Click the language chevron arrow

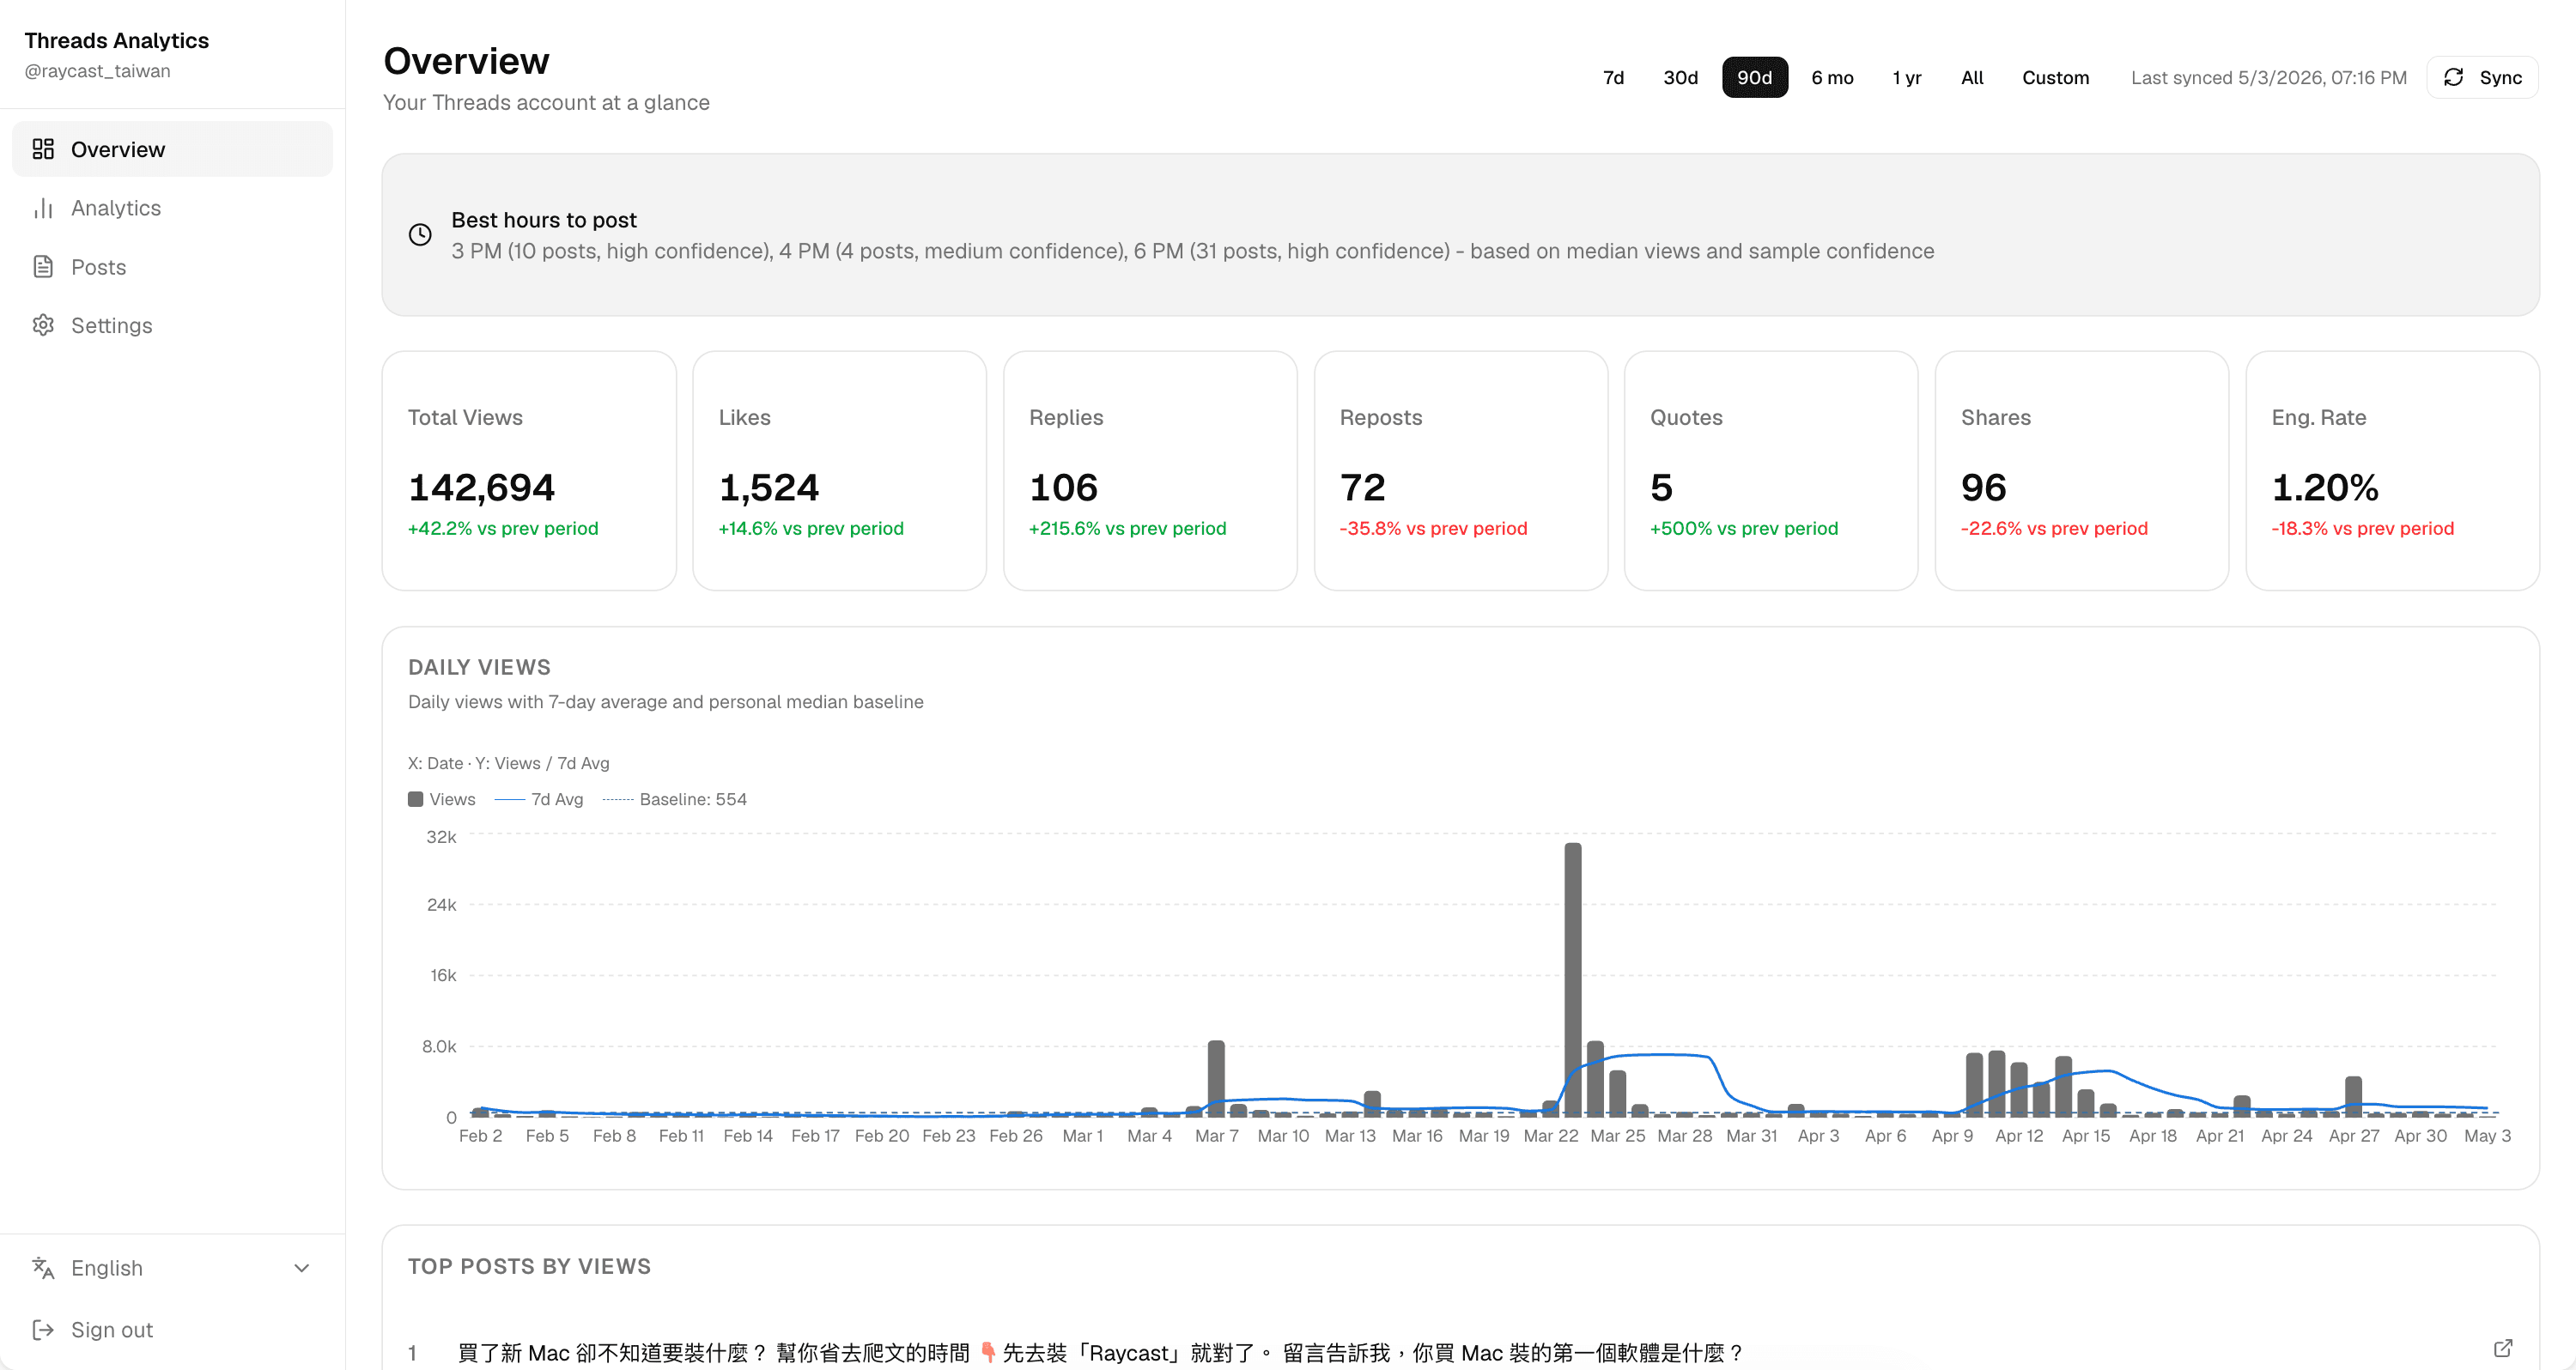pos(302,1268)
